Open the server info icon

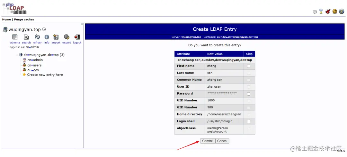47,37
